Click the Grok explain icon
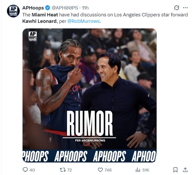Image resolution: width=193 pixels, height=175 pixels. (177, 8)
